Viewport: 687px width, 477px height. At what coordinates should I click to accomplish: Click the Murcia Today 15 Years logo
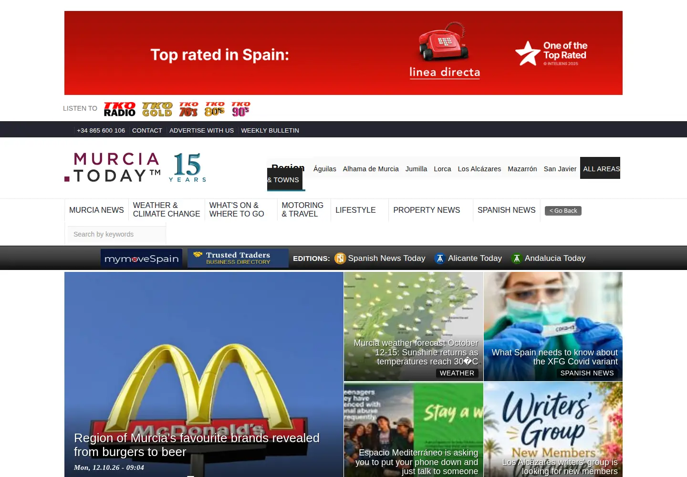pos(136,167)
